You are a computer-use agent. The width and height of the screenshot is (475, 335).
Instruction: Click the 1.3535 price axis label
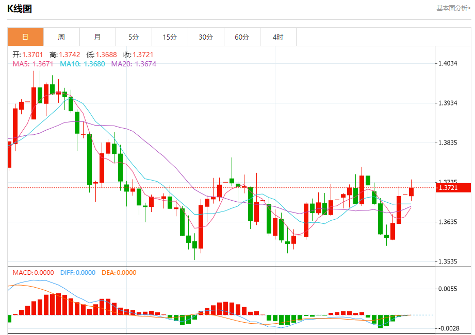click(x=448, y=261)
